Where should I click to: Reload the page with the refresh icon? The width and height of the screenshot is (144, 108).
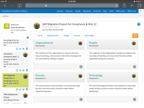click(x=116, y=6)
